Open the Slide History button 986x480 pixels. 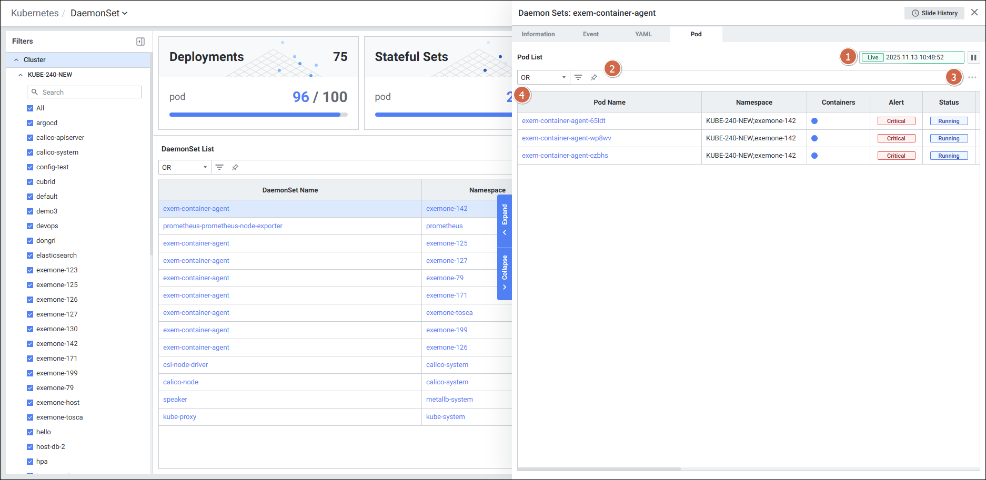point(934,13)
